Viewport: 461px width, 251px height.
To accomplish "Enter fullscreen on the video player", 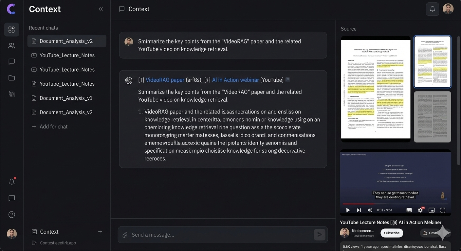I will [443, 210].
